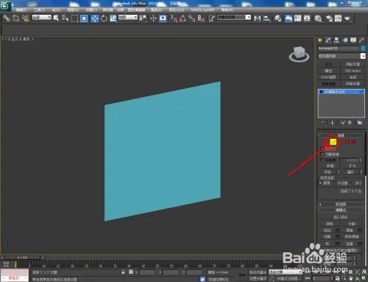Toggle the Spinner Snap icon

coord(201,18)
